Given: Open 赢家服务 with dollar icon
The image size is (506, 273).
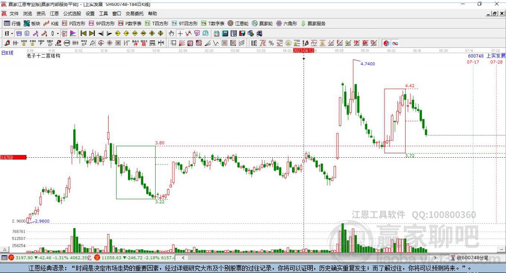Looking at the screenshot, I should coord(313,24).
